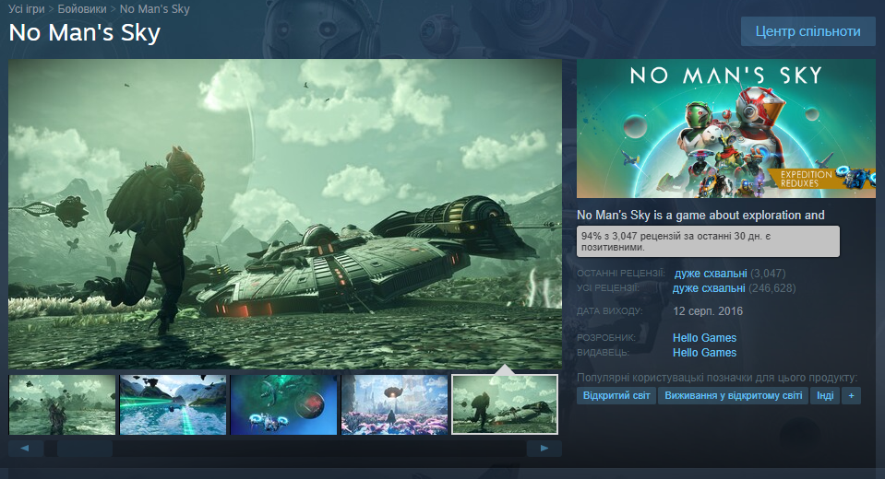
Task: Click the thumbnail strip scrollbar handle
Action: tap(85, 449)
